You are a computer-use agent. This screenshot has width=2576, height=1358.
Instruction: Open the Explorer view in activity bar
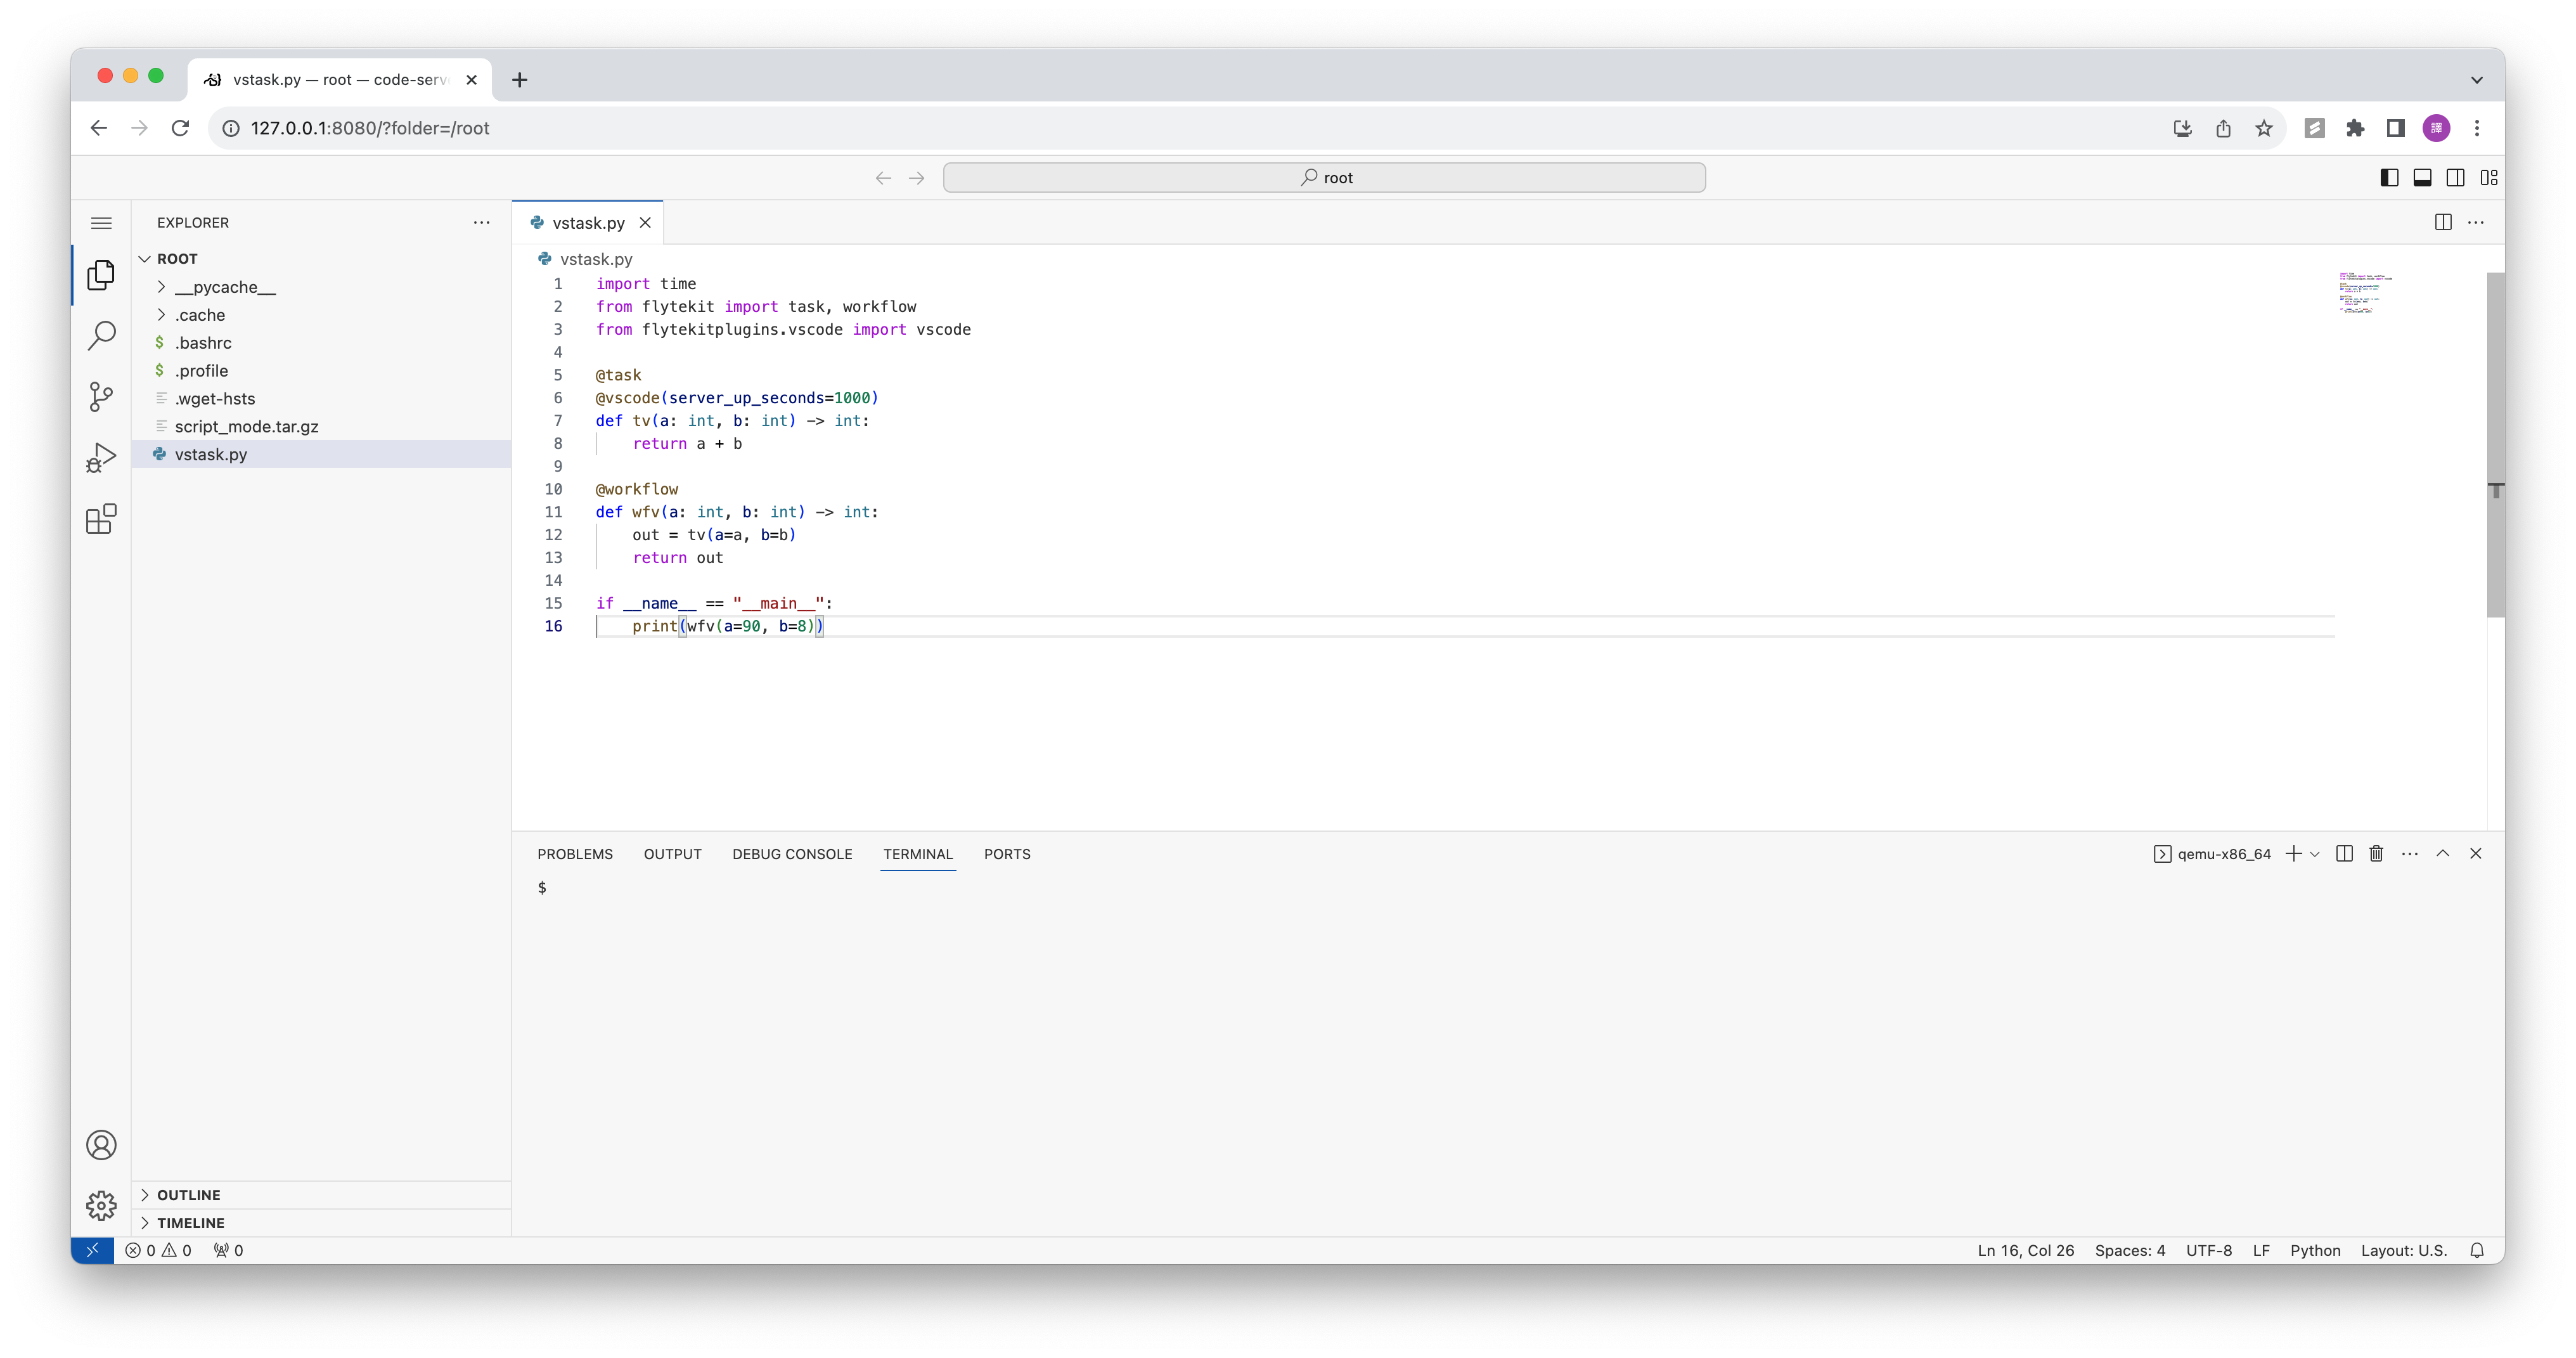(x=101, y=274)
